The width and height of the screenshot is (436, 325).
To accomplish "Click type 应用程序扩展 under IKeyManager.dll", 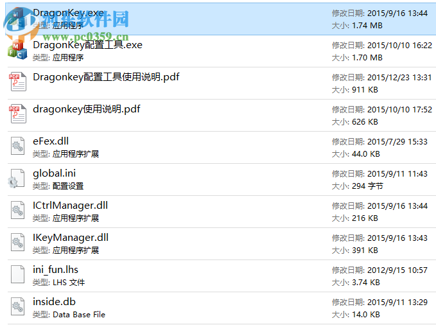I will pos(76,250).
